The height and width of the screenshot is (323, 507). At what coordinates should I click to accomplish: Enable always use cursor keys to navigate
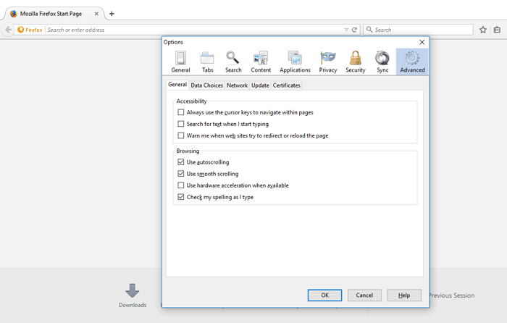click(181, 112)
